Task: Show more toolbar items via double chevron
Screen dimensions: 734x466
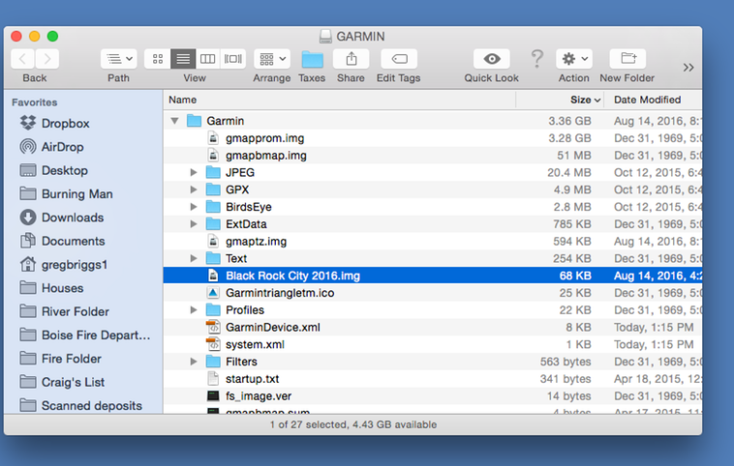Action: pyautogui.click(x=688, y=68)
